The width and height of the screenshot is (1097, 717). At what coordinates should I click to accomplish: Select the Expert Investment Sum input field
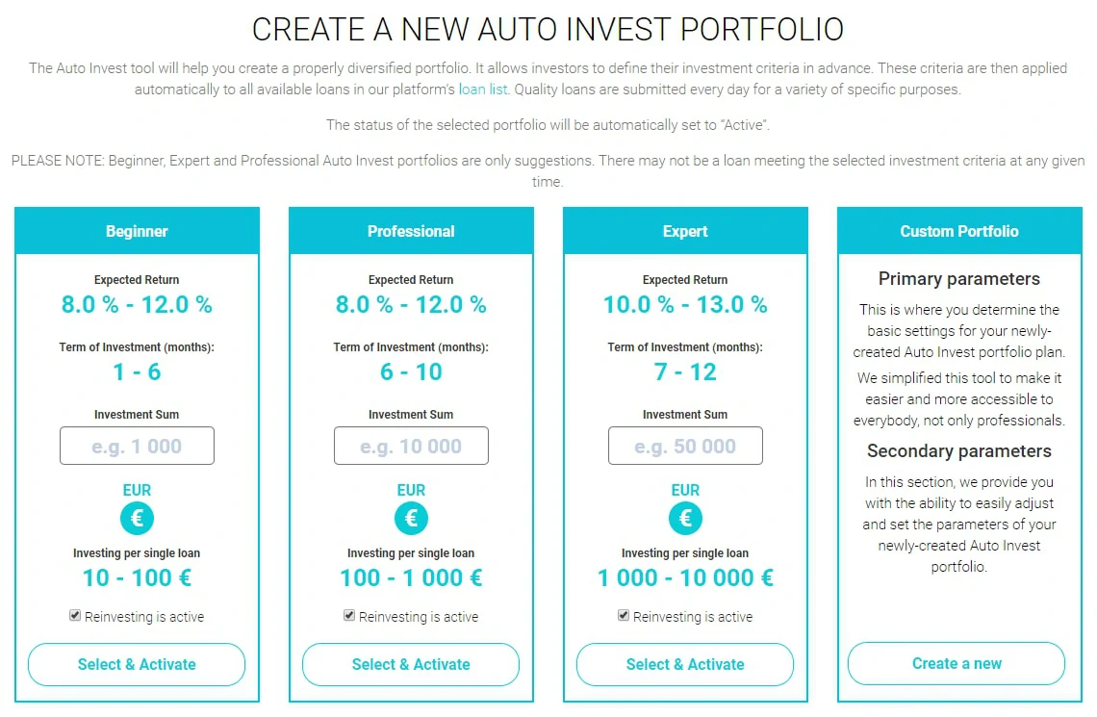[685, 446]
